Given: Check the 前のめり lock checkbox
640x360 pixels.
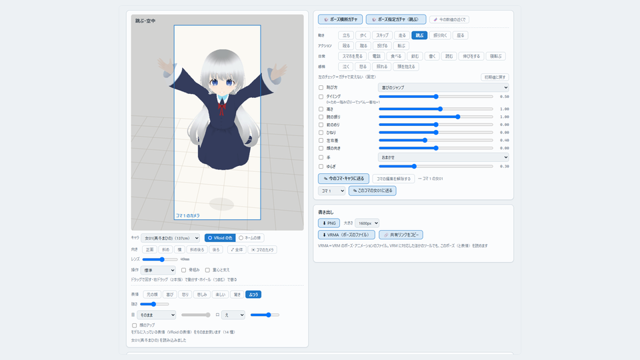Looking at the screenshot, I should pos(321,125).
